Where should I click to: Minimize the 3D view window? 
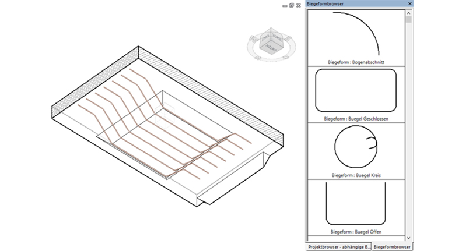point(285,6)
